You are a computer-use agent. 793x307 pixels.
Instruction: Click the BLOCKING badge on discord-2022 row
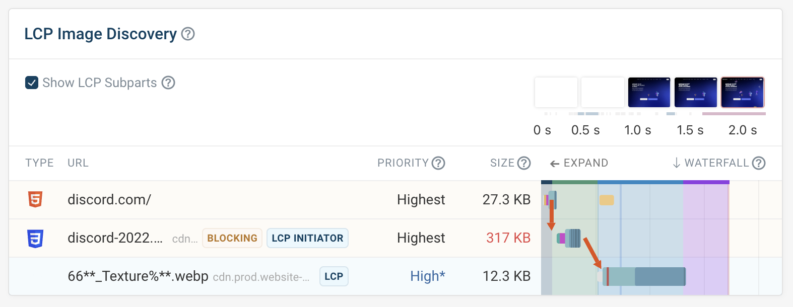coord(232,238)
